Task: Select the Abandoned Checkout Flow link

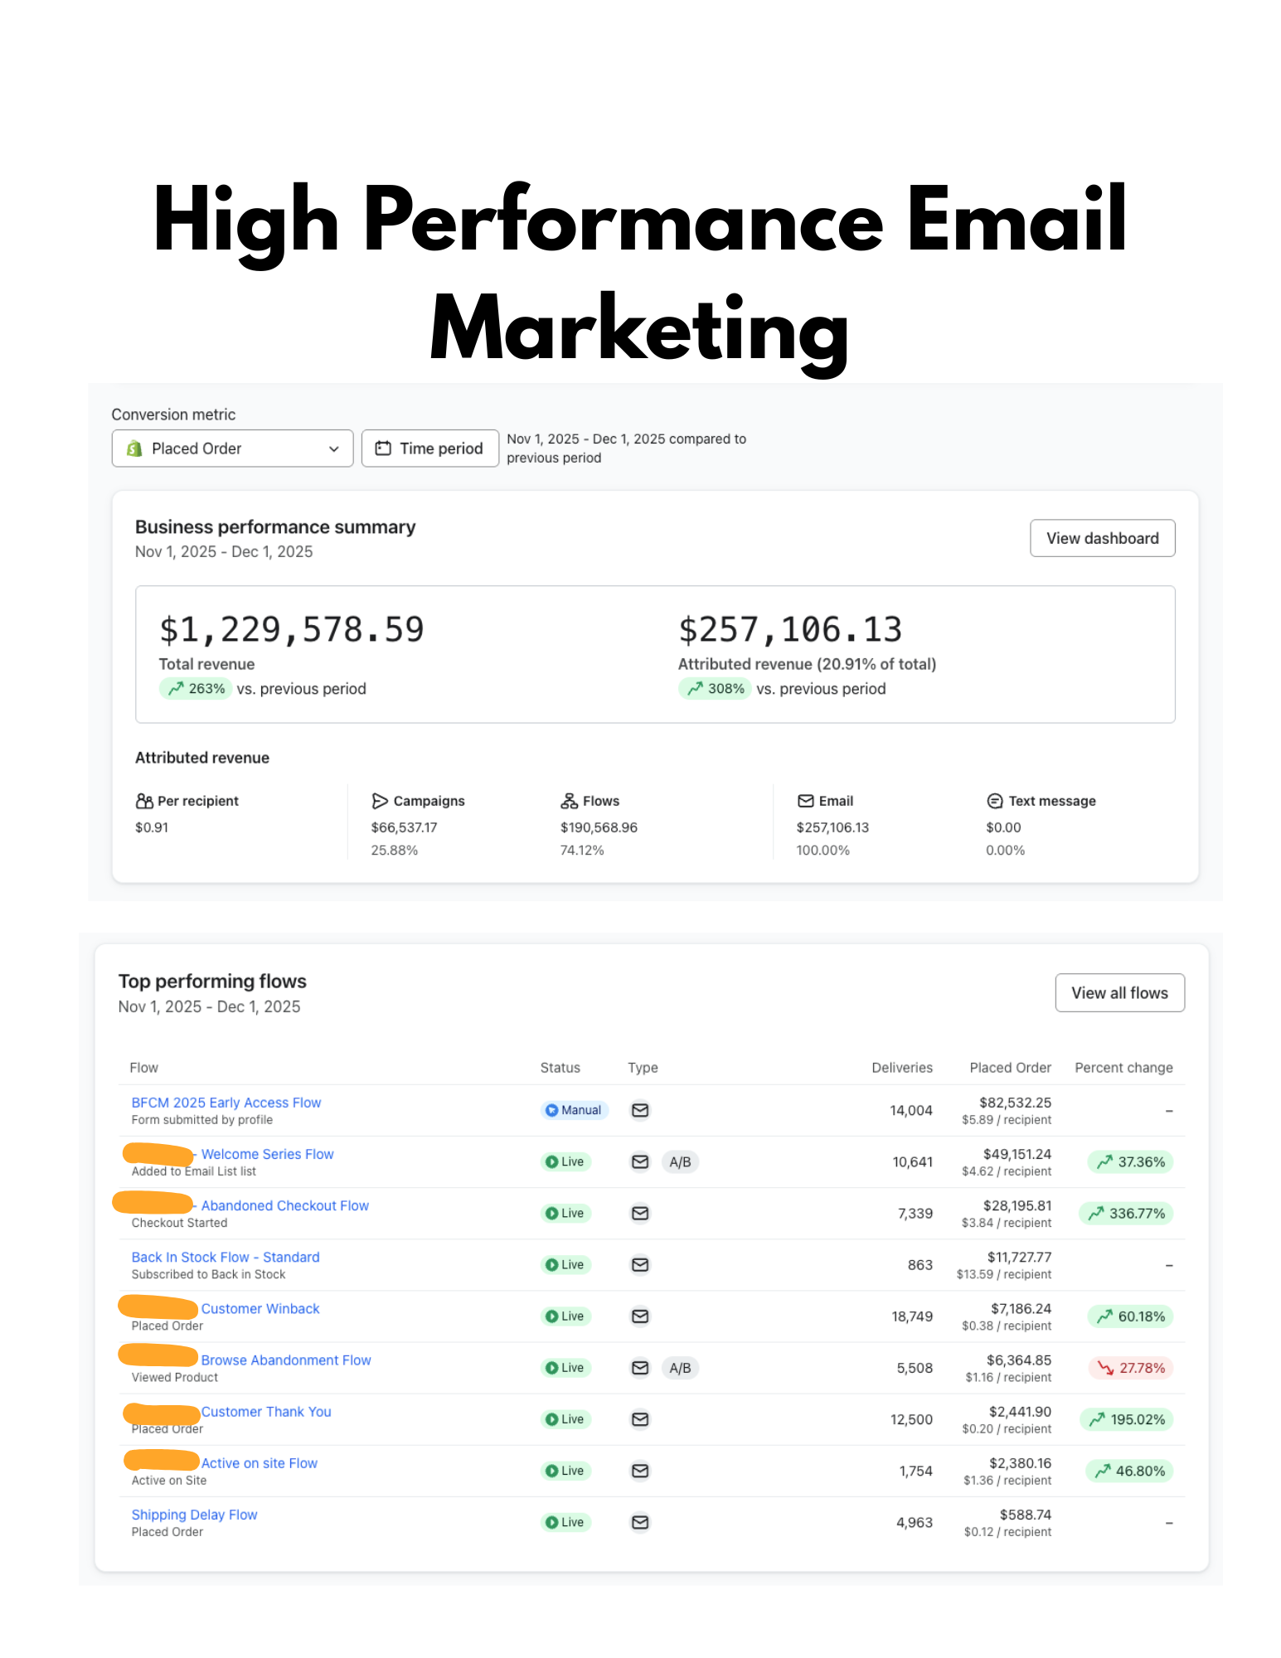Action: (284, 1205)
